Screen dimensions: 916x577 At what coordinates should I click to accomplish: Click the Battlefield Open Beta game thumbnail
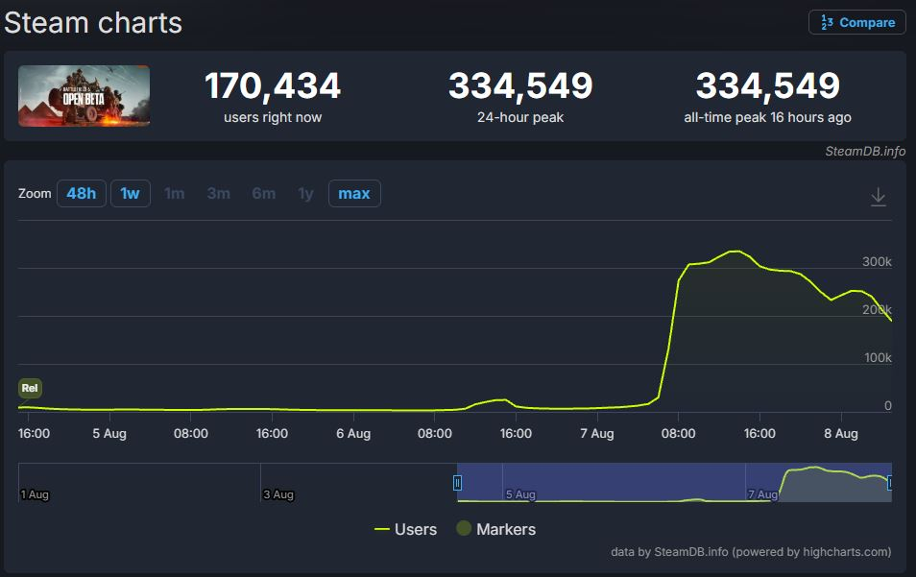(x=84, y=96)
